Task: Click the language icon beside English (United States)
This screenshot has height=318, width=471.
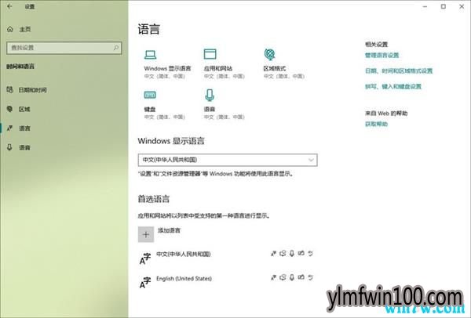Action: (144, 282)
